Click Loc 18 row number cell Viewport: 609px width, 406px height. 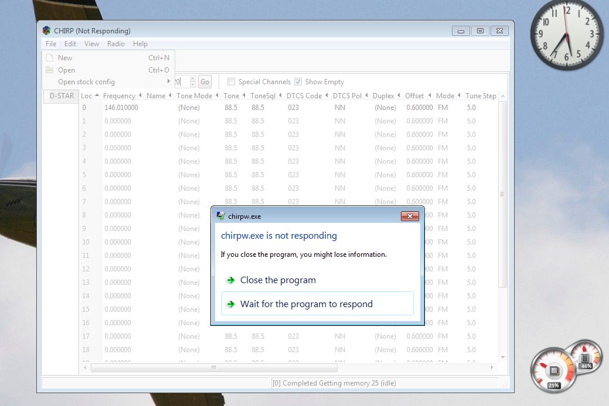[86, 350]
